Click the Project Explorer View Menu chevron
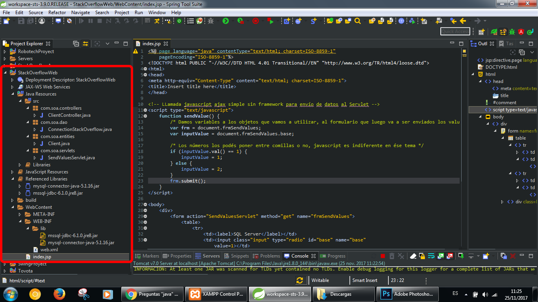Viewport: 538px width, 302px height. pos(107,44)
